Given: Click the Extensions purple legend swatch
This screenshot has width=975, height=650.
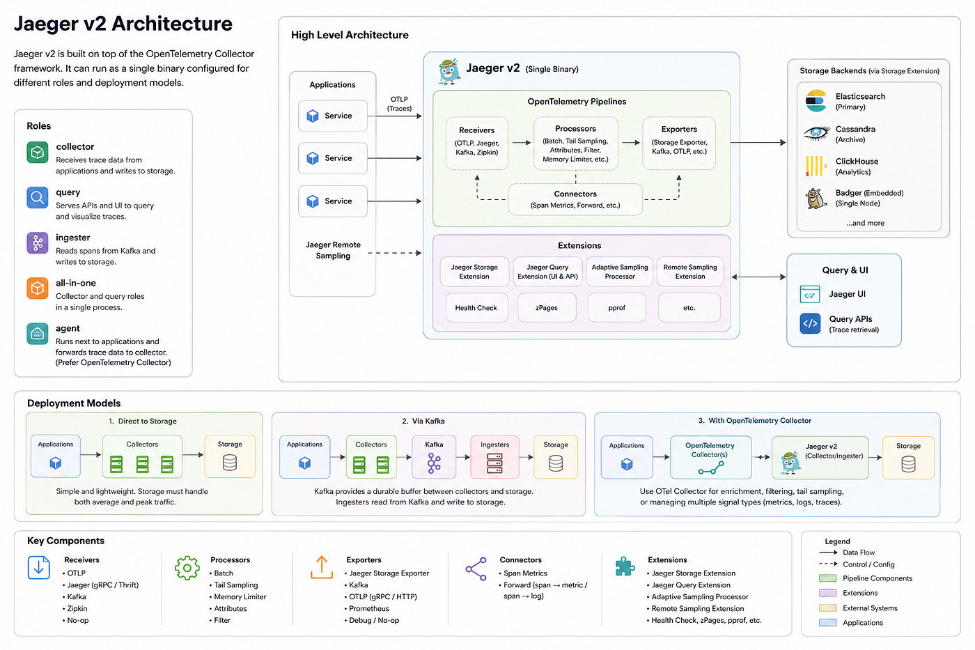Looking at the screenshot, I should point(828,593).
